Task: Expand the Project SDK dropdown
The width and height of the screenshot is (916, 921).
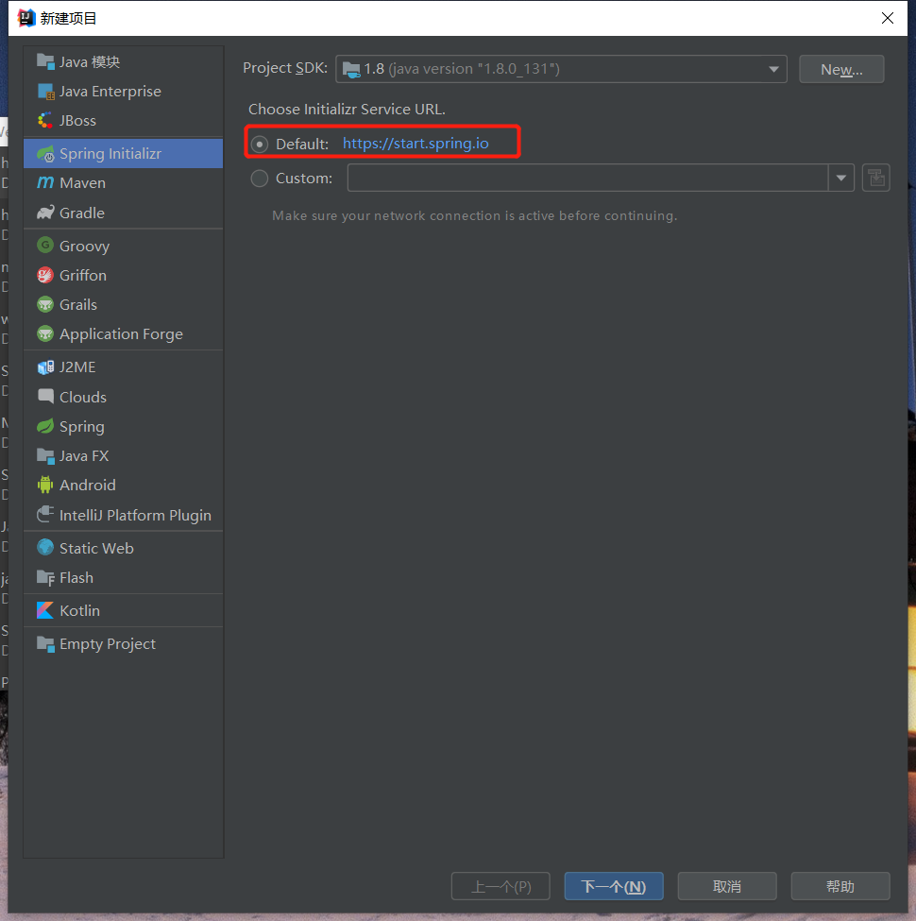Action: 773,69
